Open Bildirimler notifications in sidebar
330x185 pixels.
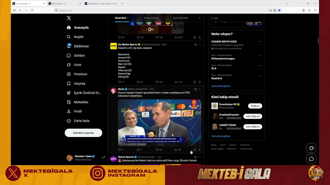[78, 46]
